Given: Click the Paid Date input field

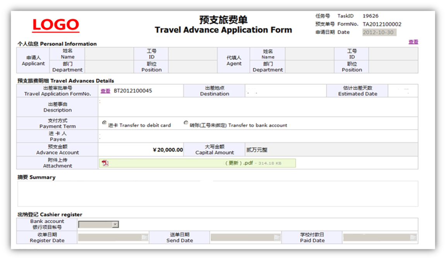Looking at the screenshot, I should tap(376, 237).
